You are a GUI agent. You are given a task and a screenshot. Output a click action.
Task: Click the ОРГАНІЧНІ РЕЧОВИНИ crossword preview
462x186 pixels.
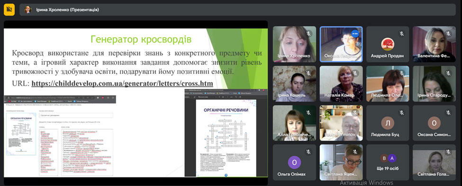click(x=226, y=138)
